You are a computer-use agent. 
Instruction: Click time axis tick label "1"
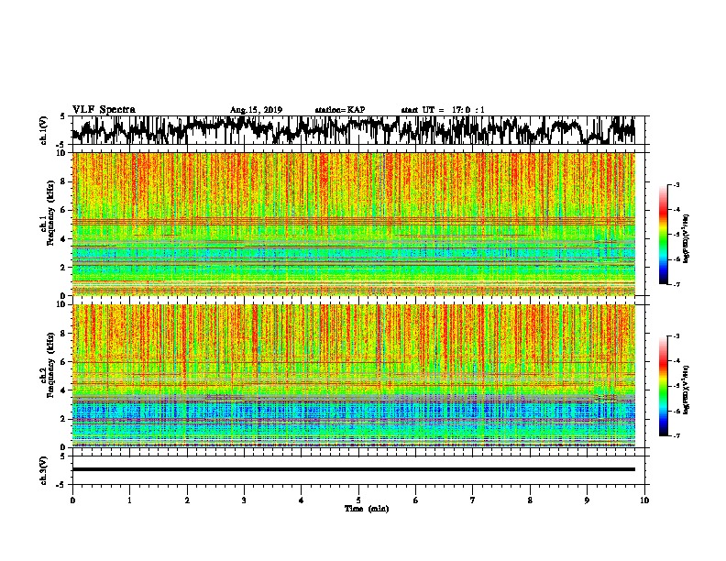point(129,500)
